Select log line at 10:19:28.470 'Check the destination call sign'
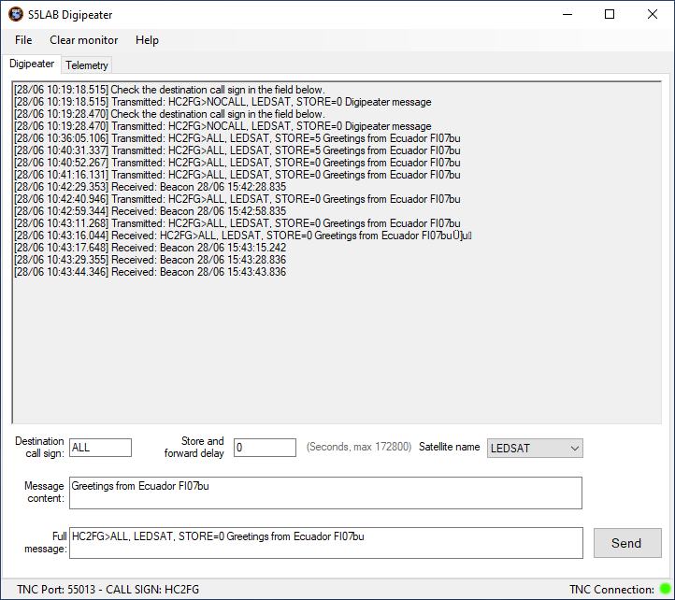Screen dimensions: 675x600 tap(169, 114)
